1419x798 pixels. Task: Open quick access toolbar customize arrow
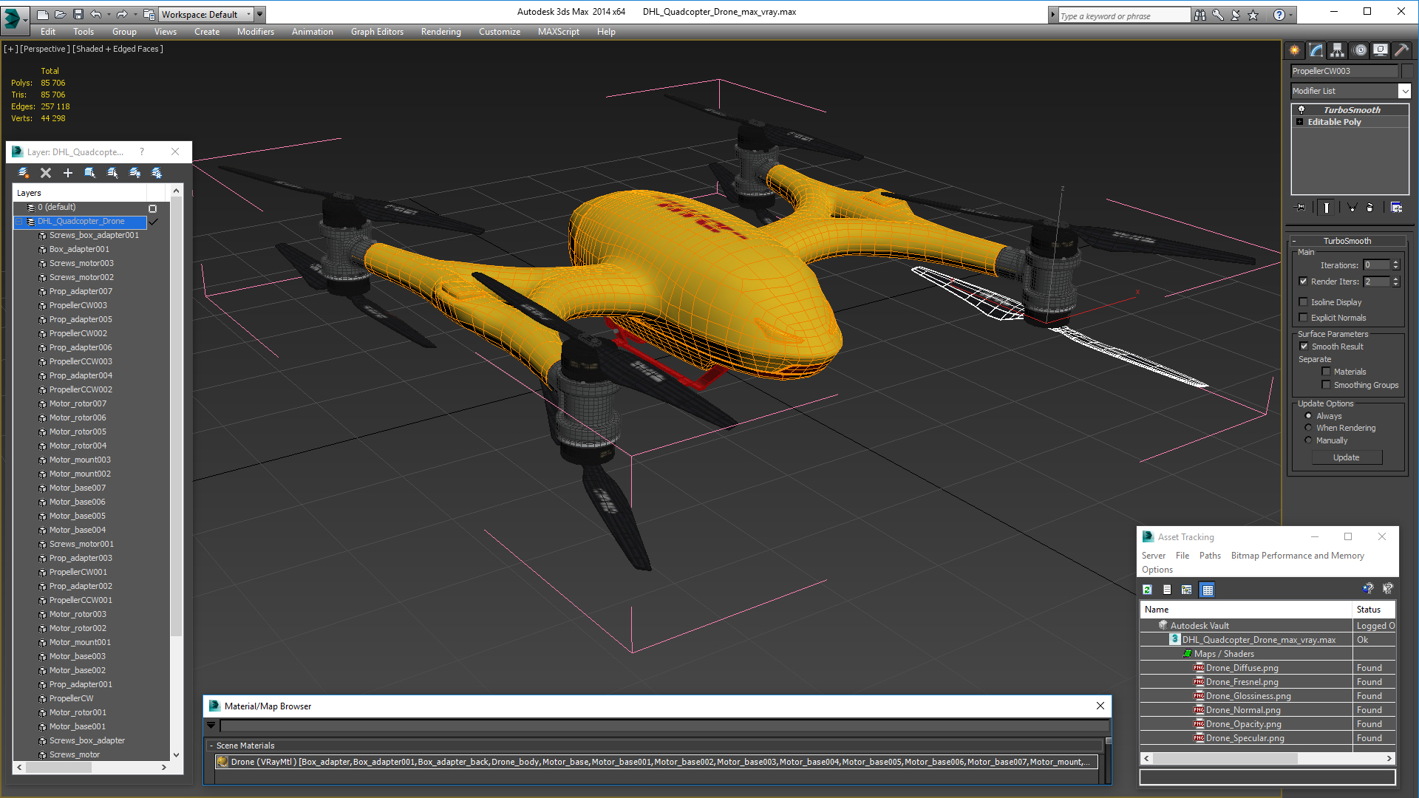pos(260,14)
